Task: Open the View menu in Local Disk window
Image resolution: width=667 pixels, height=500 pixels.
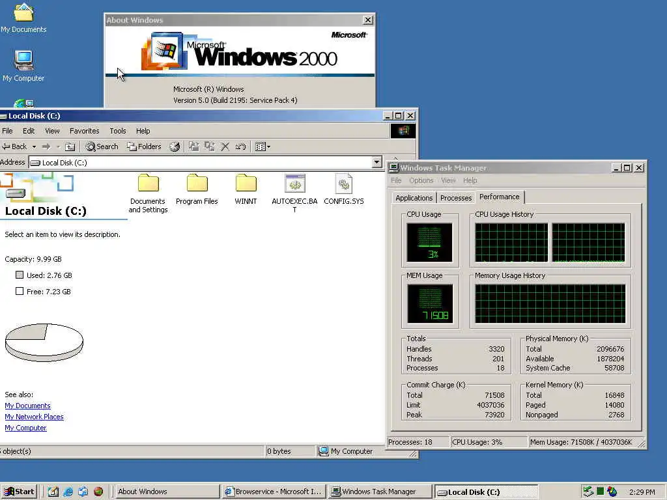Action: [52, 131]
